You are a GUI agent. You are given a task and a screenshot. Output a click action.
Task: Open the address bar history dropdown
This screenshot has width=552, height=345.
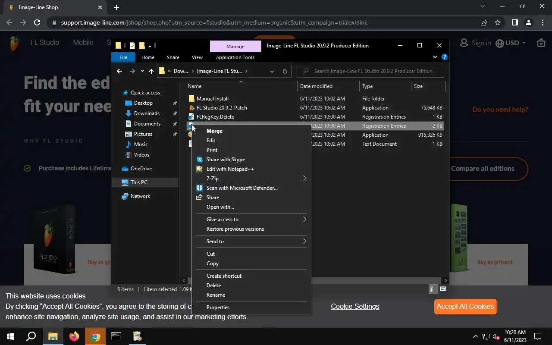tap(272, 71)
